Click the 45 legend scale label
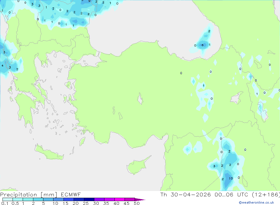Image resolution: width=280 pixels, height=205 pixels. (x=127, y=203)
